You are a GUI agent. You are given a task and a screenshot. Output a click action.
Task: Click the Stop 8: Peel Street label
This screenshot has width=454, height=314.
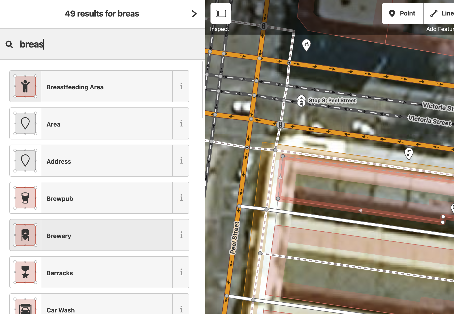click(x=332, y=100)
